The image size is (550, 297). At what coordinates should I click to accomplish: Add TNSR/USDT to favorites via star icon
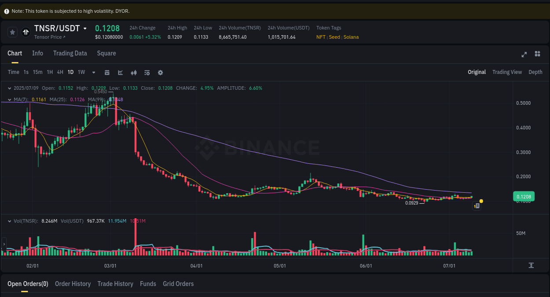coord(12,32)
